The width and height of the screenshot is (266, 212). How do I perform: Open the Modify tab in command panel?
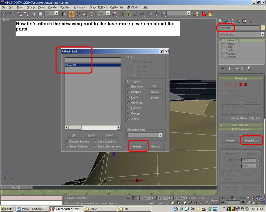[226, 21]
